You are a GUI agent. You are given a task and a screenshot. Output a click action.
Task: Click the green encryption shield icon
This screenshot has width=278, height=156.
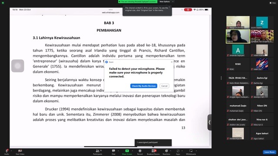[x=3, y=3]
